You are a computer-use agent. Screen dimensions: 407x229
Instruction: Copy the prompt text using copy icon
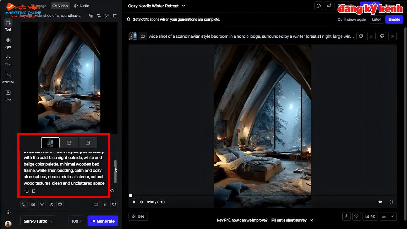27,191
